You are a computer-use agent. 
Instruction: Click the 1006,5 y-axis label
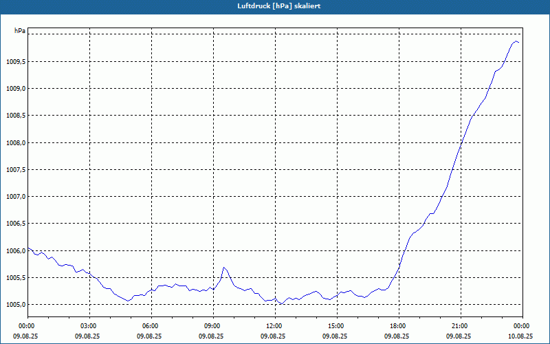pos(16,224)
